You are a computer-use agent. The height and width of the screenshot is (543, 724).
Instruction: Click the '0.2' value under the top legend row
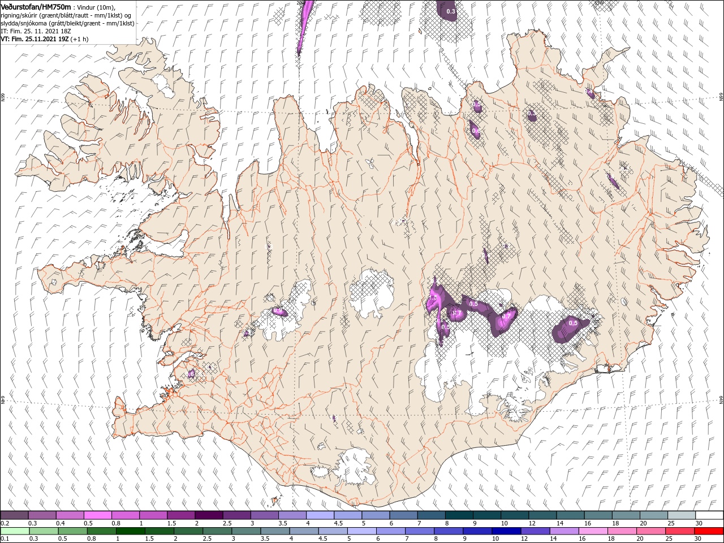(5, 524)
